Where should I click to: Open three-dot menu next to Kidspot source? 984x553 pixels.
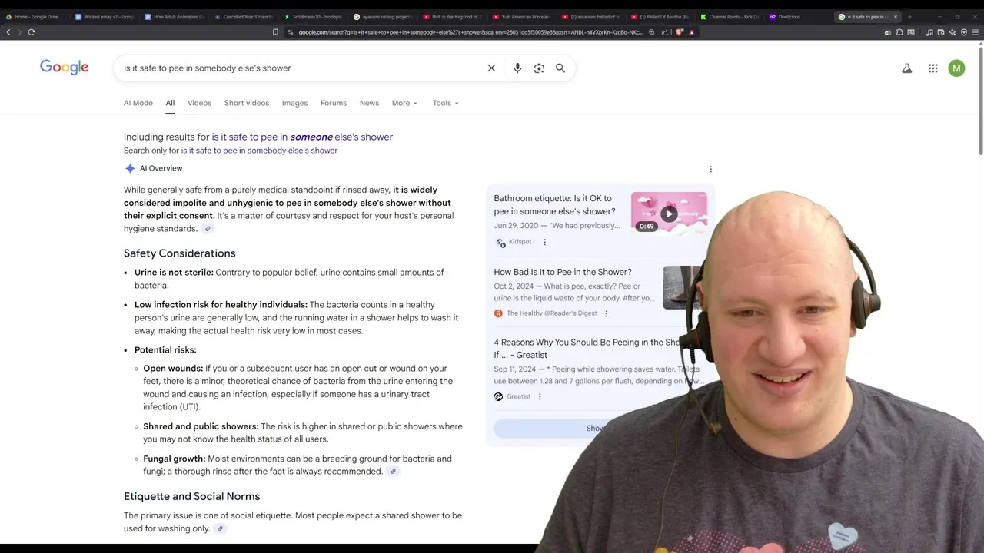[x=544, y=242]
